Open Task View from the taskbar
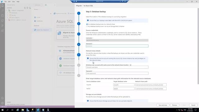199x112 pixels. point(12,110)
